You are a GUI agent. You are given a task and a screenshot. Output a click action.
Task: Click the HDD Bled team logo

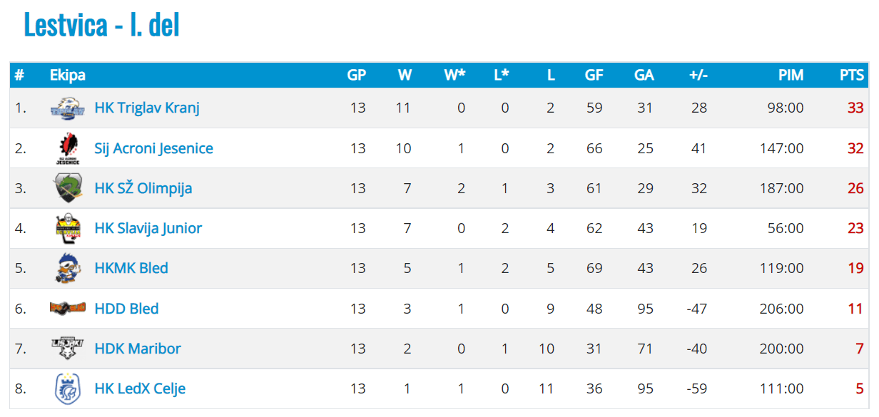coord(68,308)
